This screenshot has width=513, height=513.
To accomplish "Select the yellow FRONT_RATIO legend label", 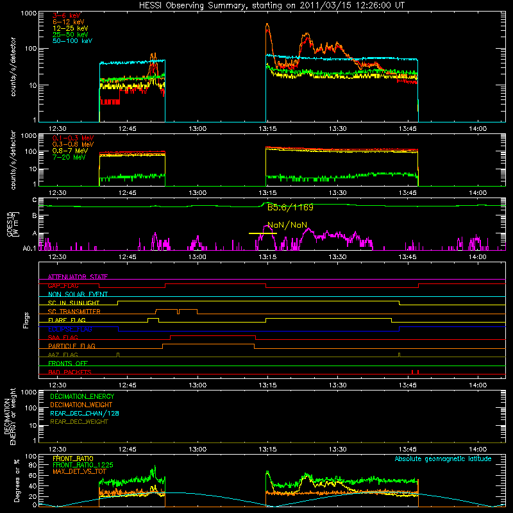I will point(73,458).
